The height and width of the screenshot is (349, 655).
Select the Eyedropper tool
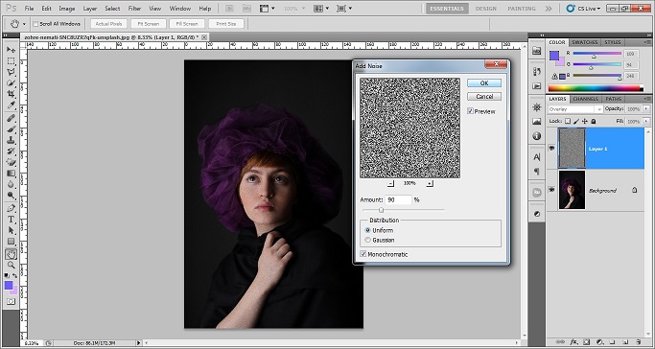click(x=11, y=105)
